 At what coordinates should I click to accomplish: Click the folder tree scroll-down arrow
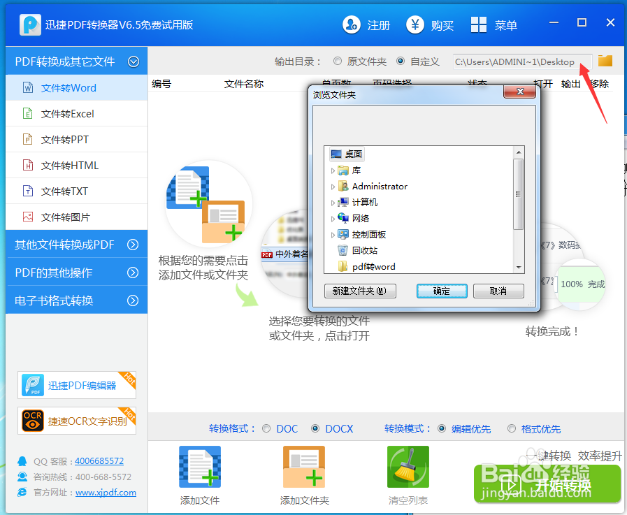click(x=518, y=267)
